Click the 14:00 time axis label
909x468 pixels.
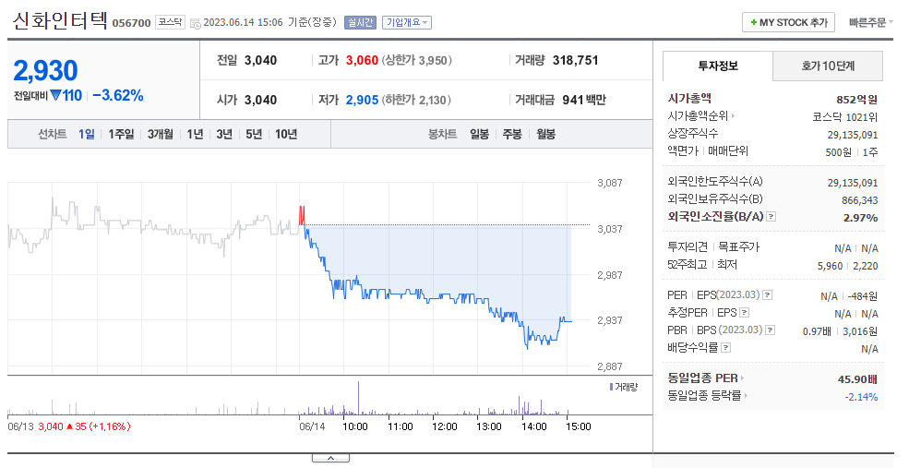533,426
